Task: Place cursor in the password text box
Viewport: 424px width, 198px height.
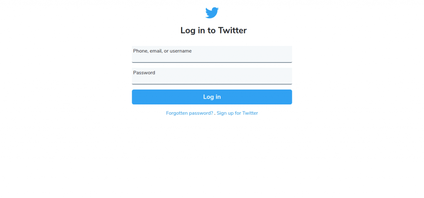Action: [212, 76]
